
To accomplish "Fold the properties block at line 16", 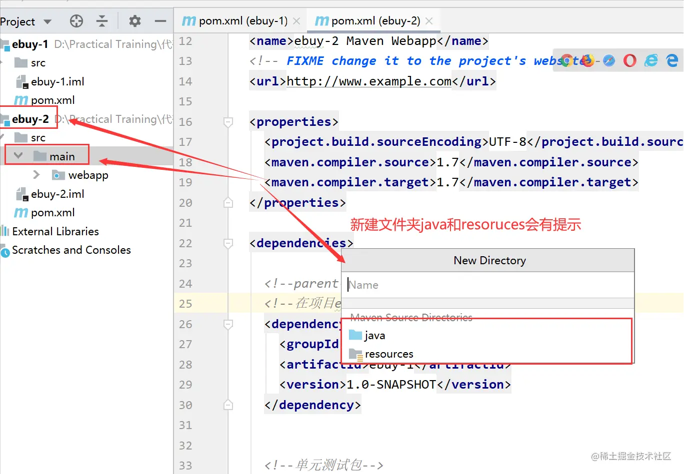I will click(x=228, y=122).
